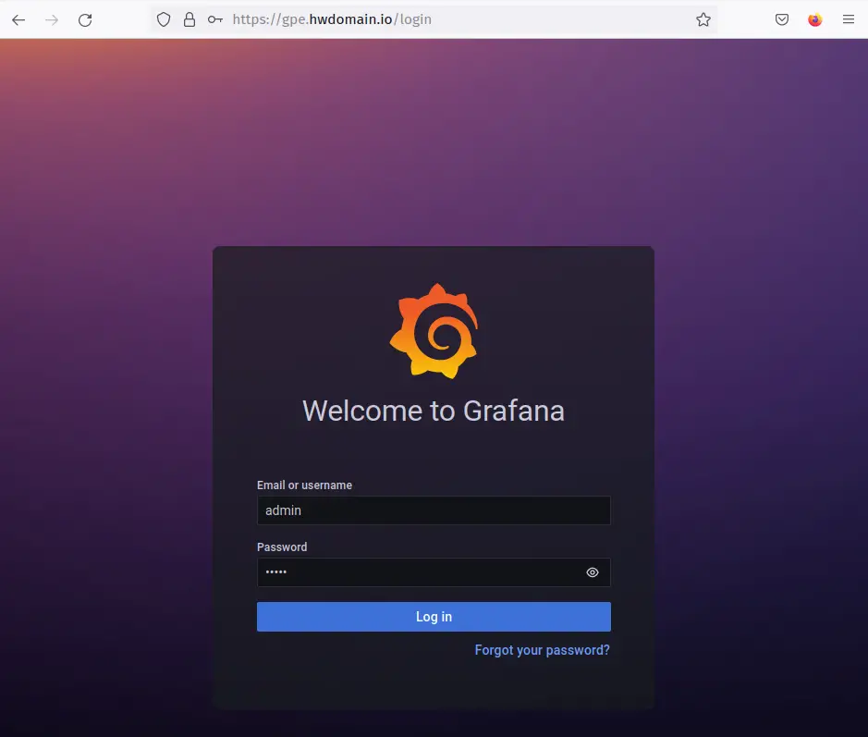868x737 pixels.
Task: Save page to Pocket
Action: pyautogui.click(x=782, y=20)
